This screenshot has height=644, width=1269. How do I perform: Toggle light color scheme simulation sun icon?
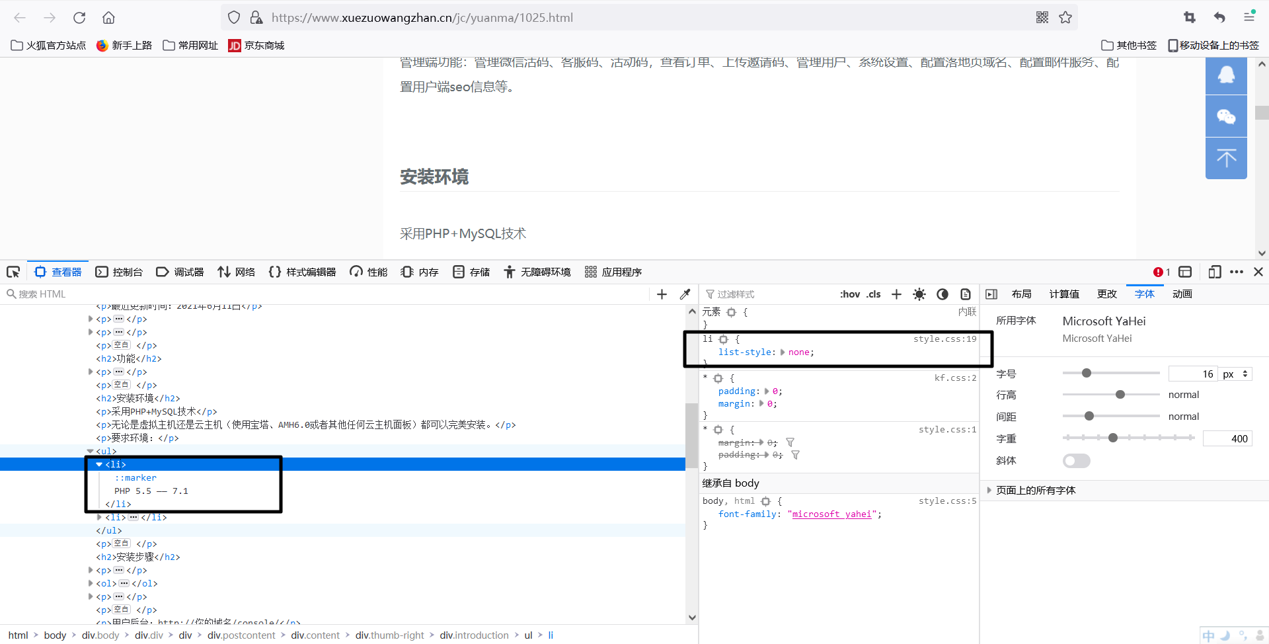[x=919, y=294]
